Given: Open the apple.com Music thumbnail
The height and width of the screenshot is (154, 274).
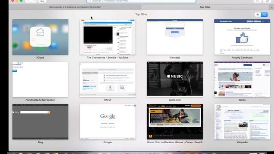Looking at the screenshot, I should coord(175,79).
